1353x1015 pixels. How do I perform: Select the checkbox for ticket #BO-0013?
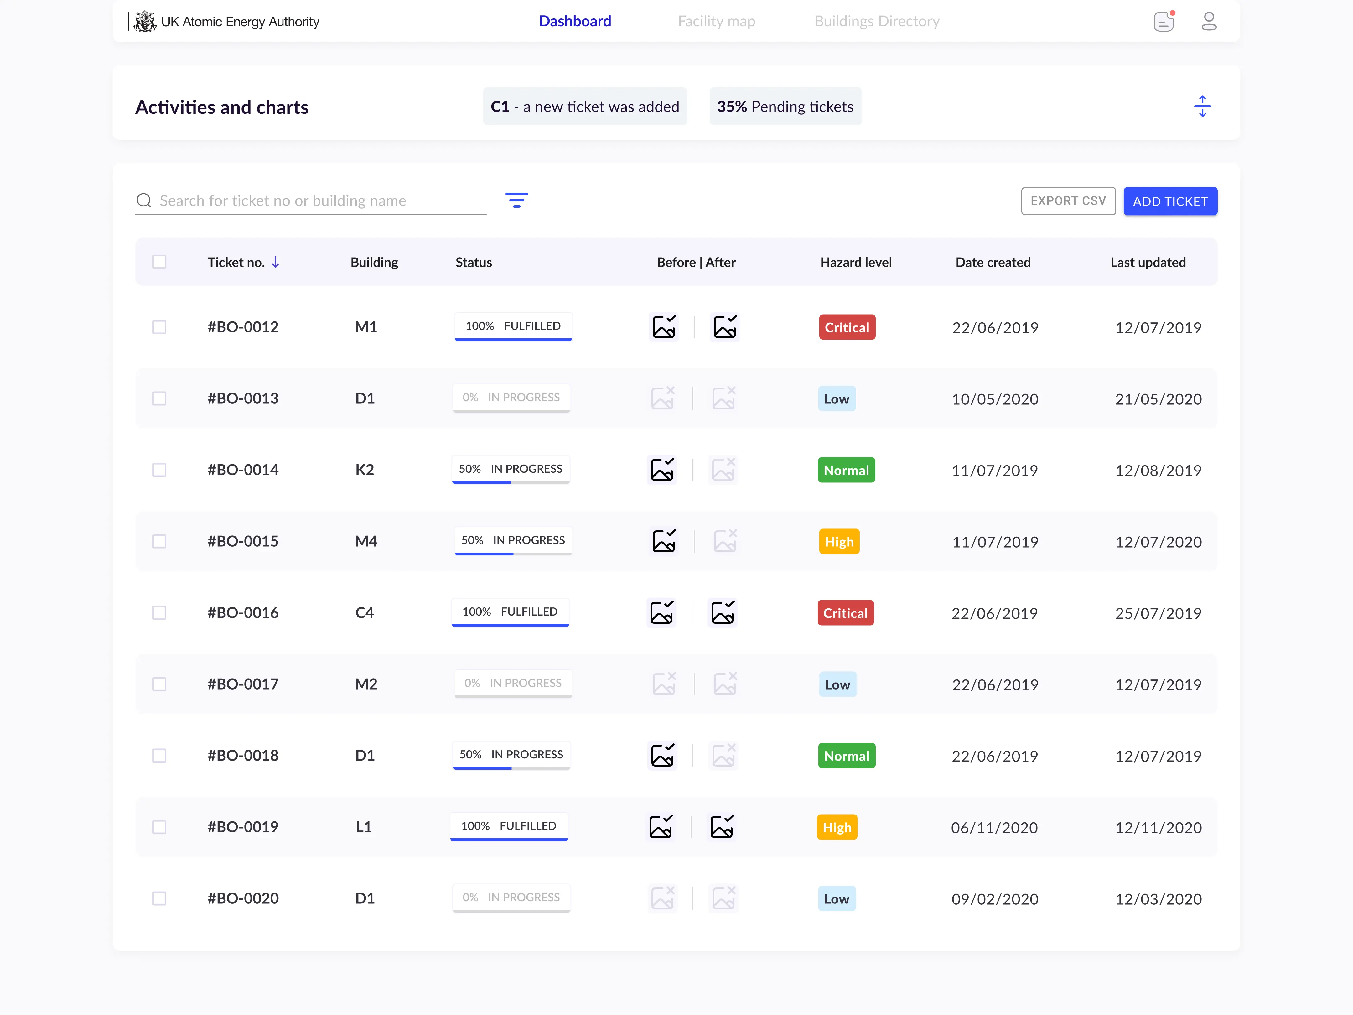tap(160, 398)
